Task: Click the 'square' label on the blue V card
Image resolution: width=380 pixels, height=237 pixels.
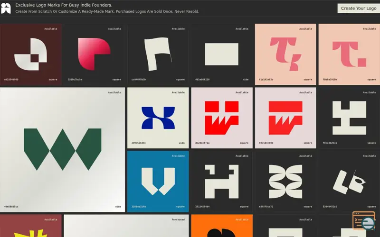Action: pos(180,207)
